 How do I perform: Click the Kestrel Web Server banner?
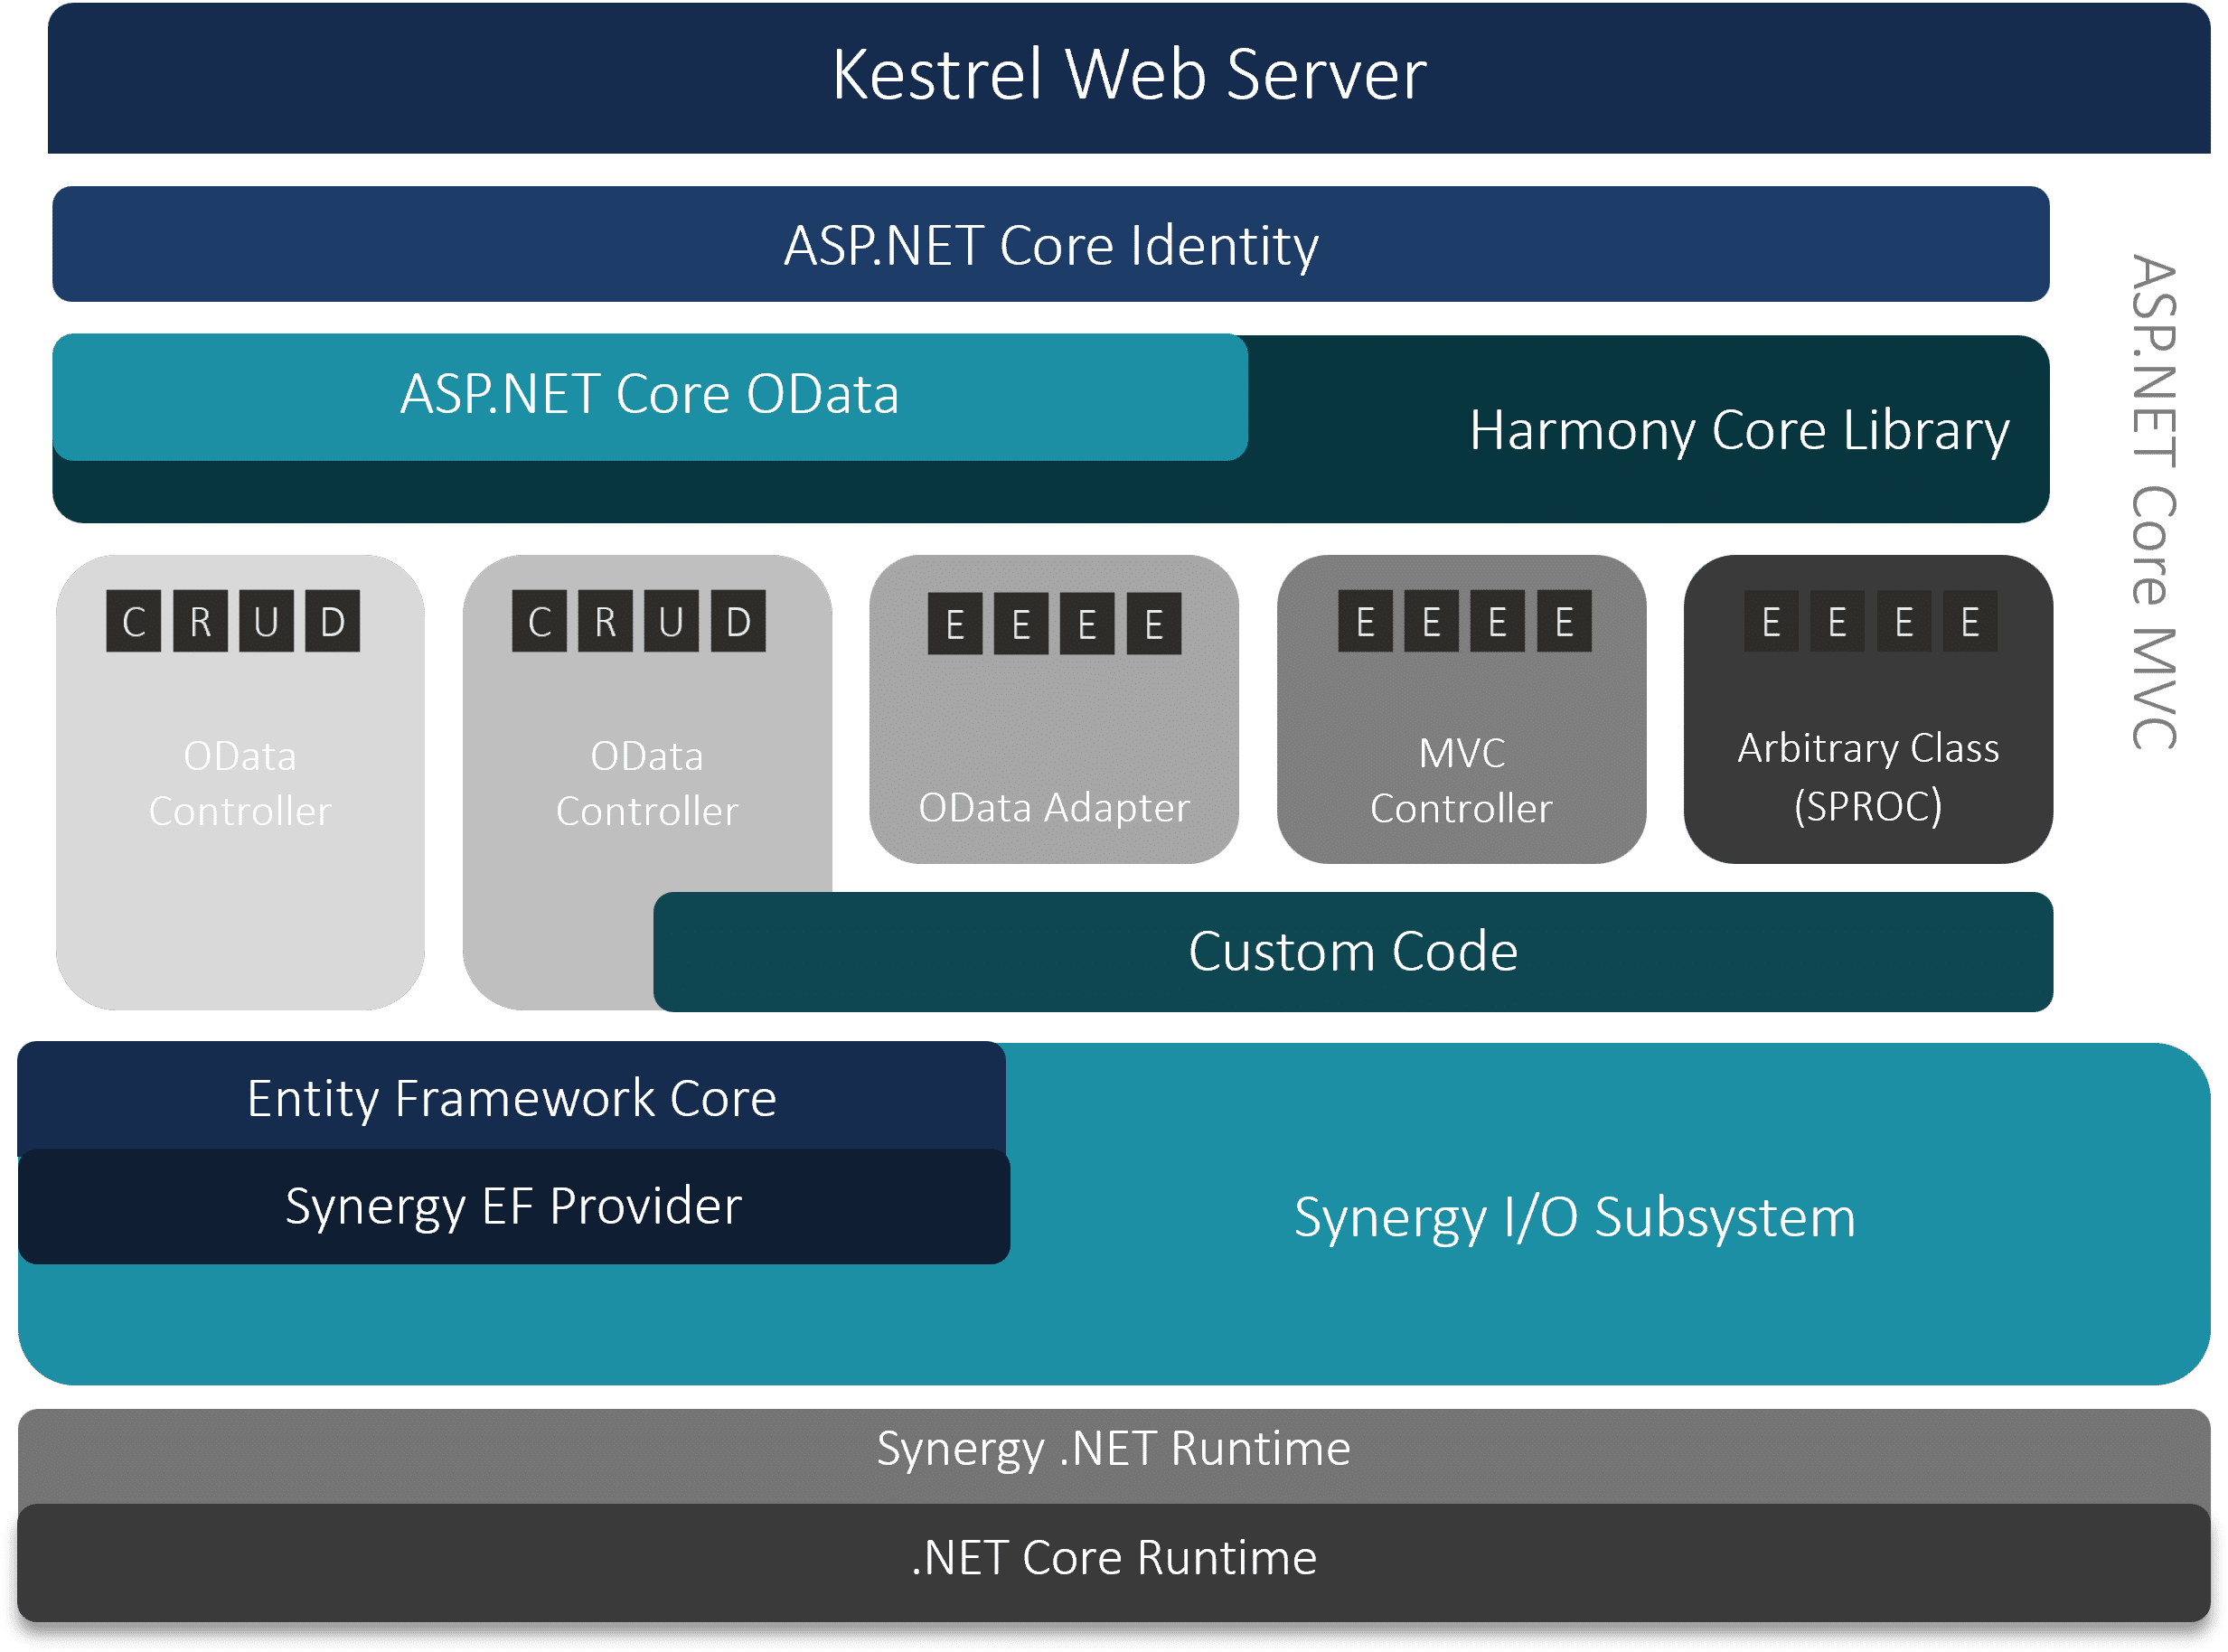[1128, 76]
